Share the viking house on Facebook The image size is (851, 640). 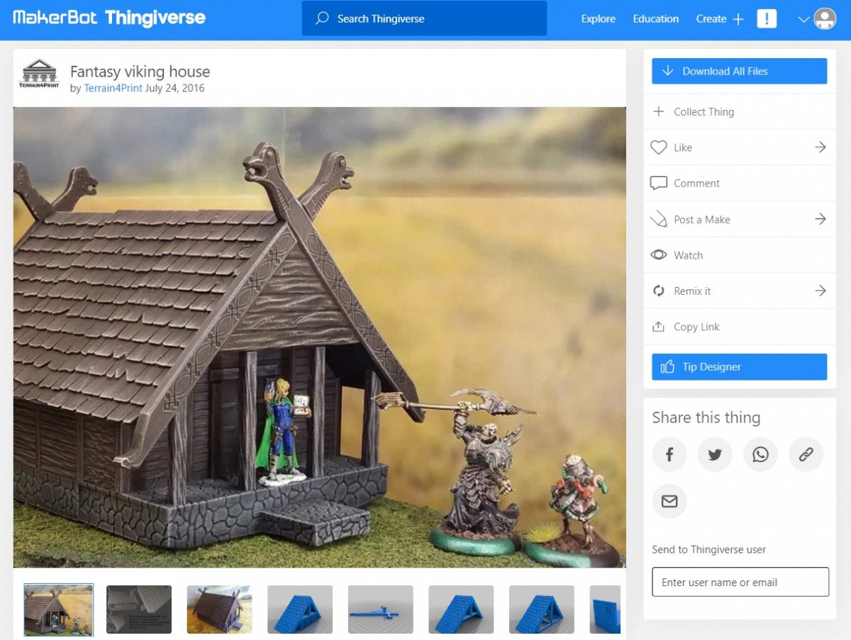[x=669, y=454]
